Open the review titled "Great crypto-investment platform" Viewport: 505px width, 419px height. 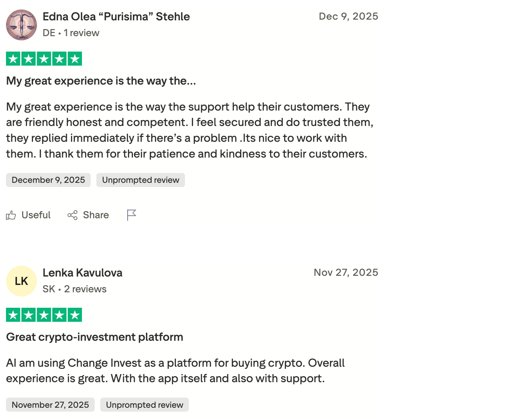click(x=95, y=337)
